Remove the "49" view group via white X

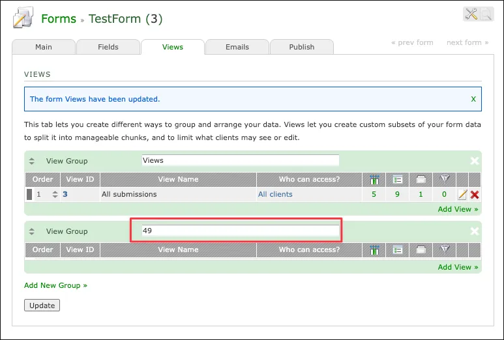click(x=475, y=231)
